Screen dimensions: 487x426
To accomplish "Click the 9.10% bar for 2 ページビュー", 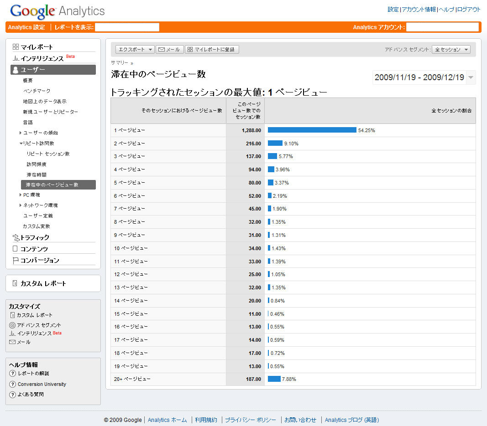I will click(x=275, y=143).
